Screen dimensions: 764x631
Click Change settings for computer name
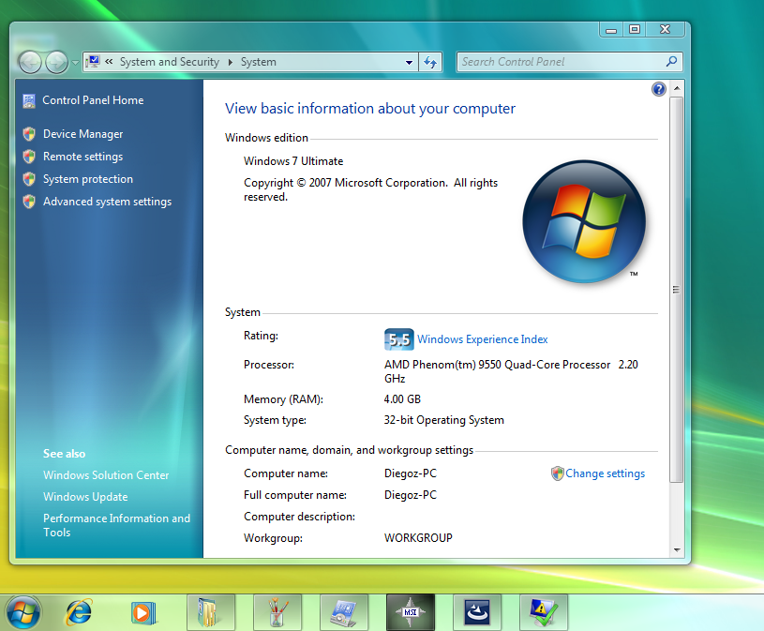click(605, 473)
